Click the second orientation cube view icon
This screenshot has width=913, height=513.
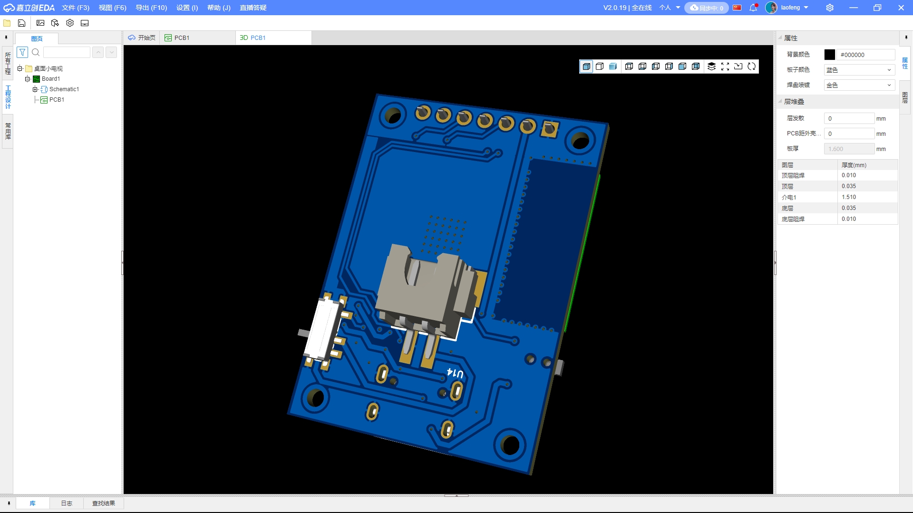click(642, 66)
